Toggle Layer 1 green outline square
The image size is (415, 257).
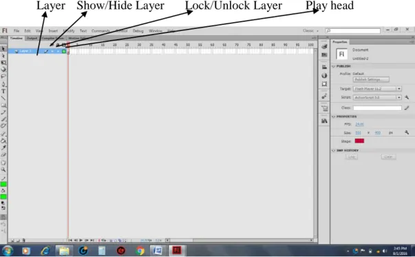[64, 52]
